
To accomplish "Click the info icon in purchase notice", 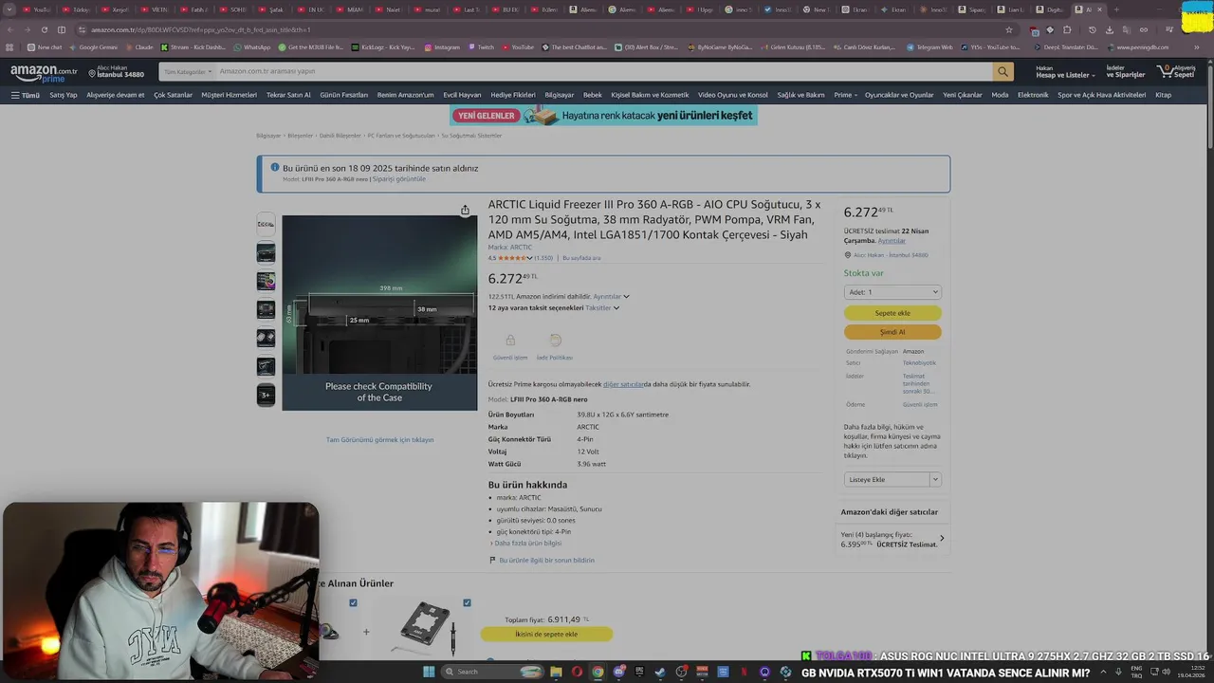I will pyautogui.click(x=275, y=167).
